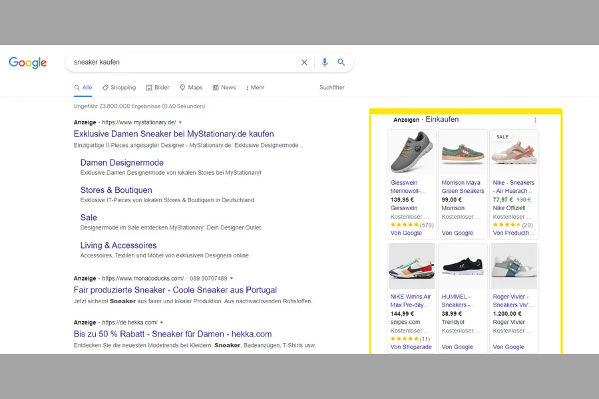Switch to the Shopping tab

[119, 87]
